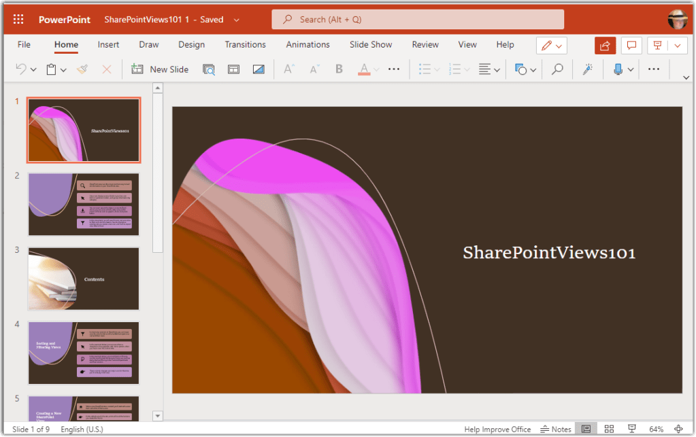Open the Dictate microphone dropdown arrow
This screenshot has width=696, height=437.
[631, 69]
